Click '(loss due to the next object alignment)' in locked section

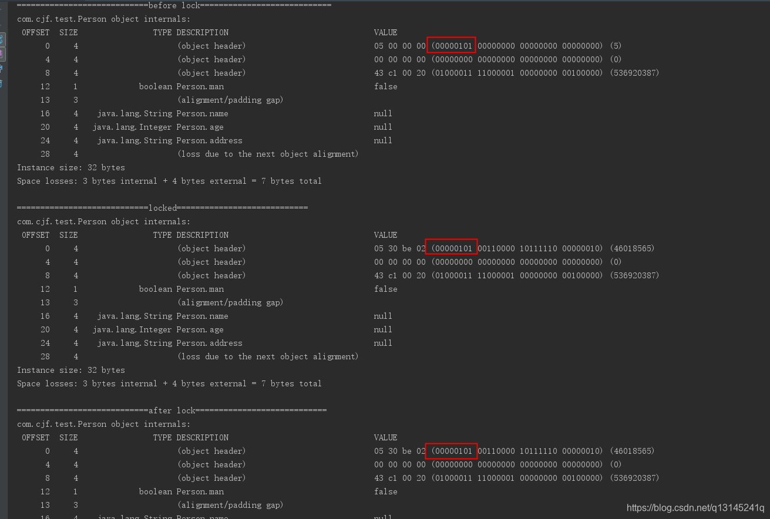pyautogui.click(x=268, y=356)
